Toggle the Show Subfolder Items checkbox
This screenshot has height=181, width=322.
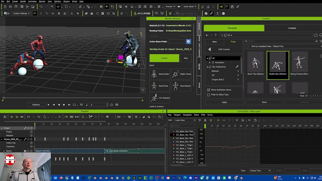208,90
